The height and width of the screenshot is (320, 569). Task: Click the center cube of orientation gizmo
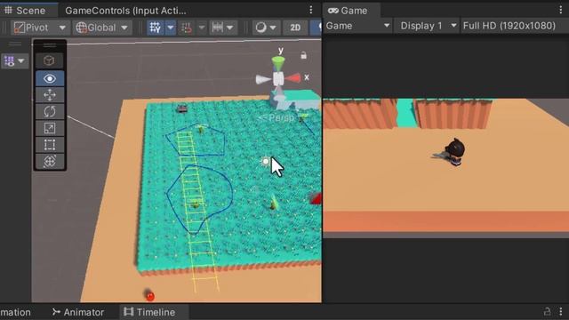278,79
